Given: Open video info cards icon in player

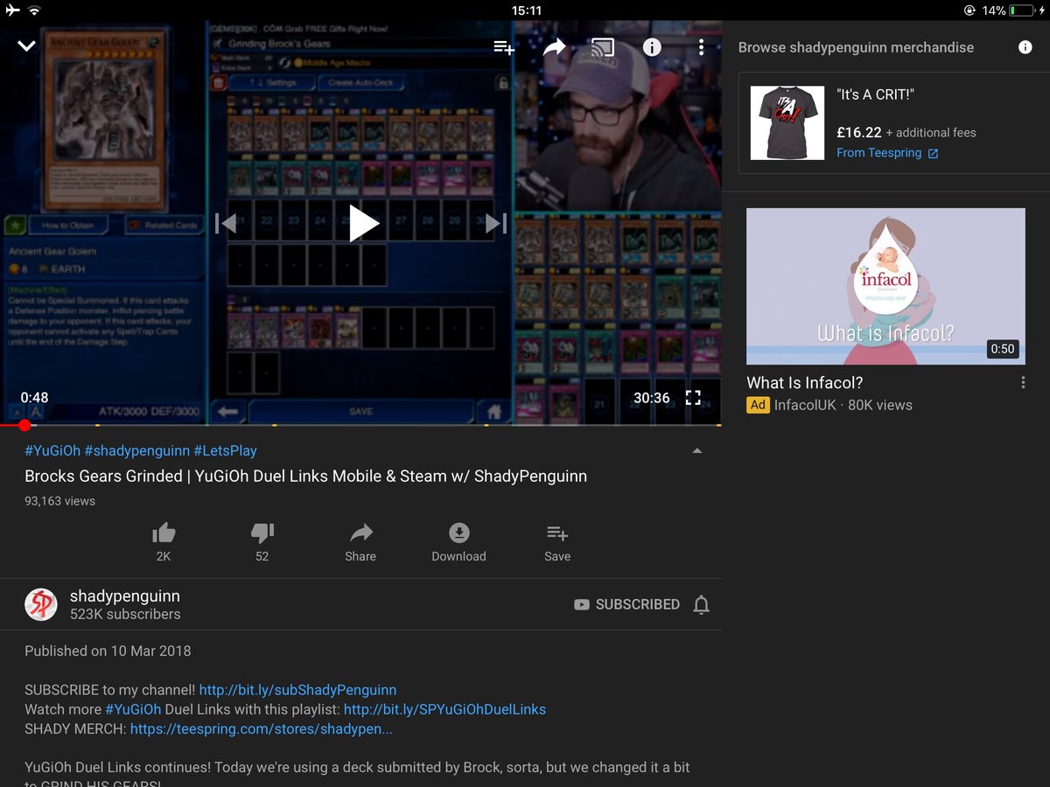Looking at the screenshot, I should pos(652,47).
